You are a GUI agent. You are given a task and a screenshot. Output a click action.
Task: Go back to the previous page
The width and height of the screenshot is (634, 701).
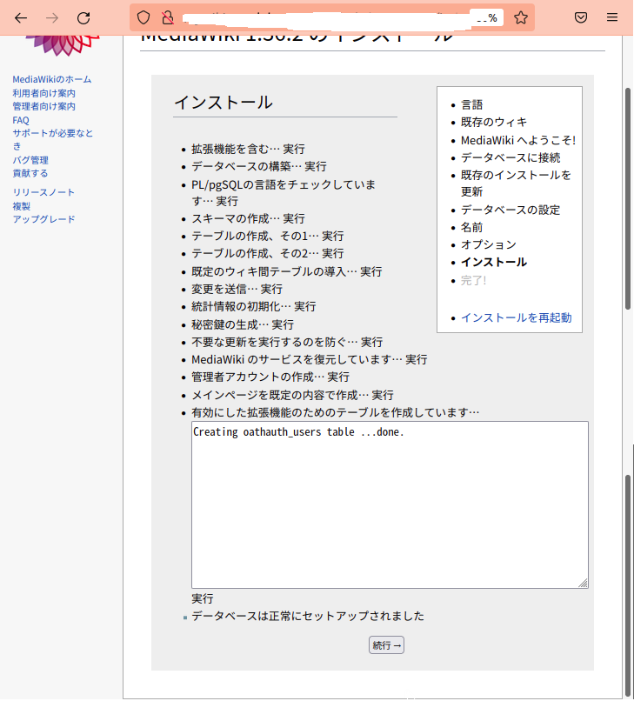[x=21, y=18]
